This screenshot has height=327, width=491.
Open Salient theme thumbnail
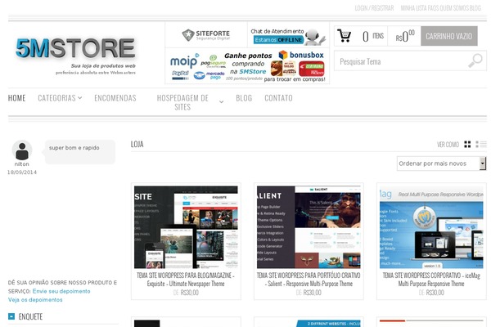[x=309, y=227]
